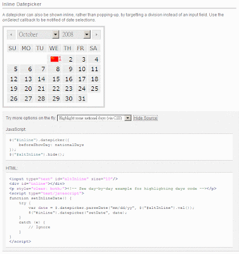Image resolution: width=239 pixels, height=254 pixels.
Task: Click the '// Ignore' comment line
Action: pyautogui.click(x=39, y=227)
